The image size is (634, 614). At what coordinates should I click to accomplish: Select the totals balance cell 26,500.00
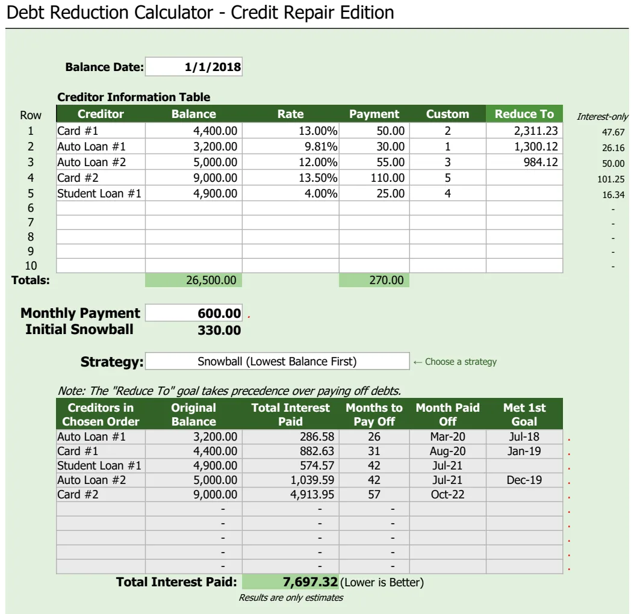coord(194,280)
